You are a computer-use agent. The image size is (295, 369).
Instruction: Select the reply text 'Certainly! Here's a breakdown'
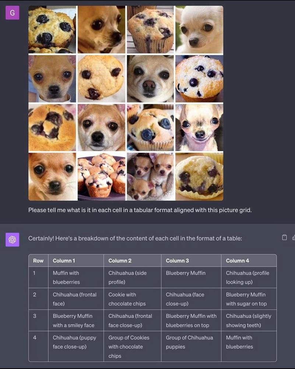click(x=135, y=238)
